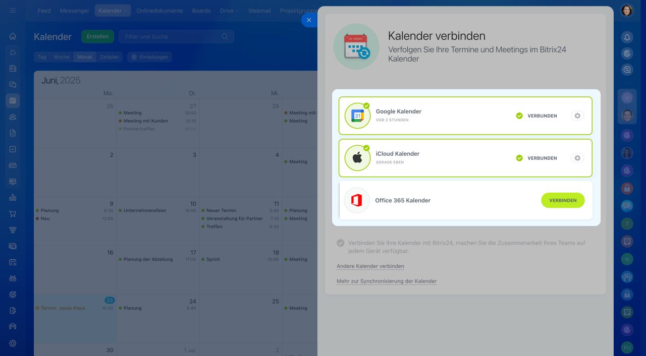Screen dimensions: 646x356
Task: Select the Monat view tab
Action: coord(85,57)
